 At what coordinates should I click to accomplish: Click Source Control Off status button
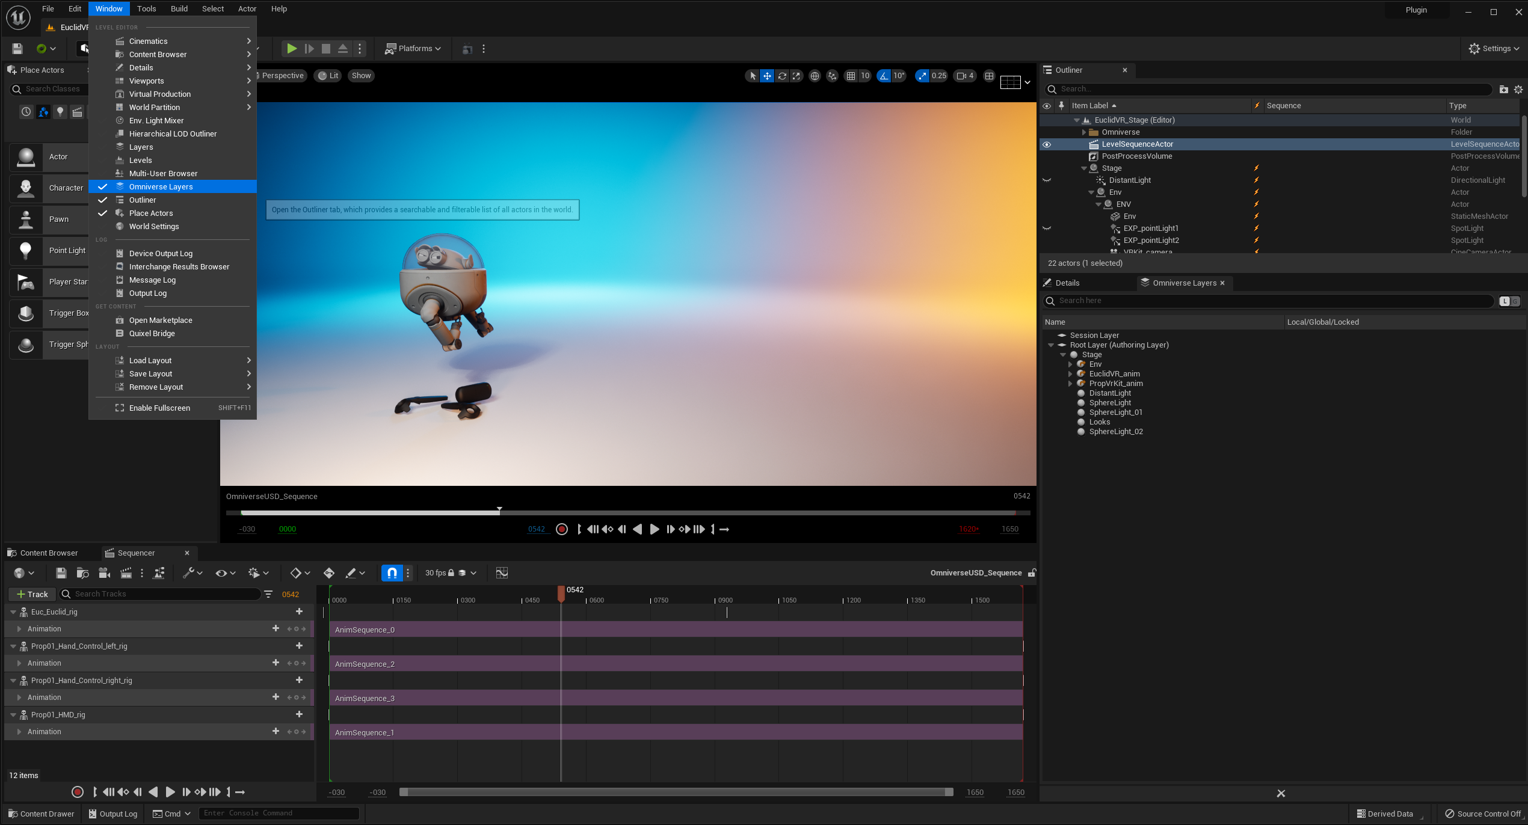(1482, 814)
